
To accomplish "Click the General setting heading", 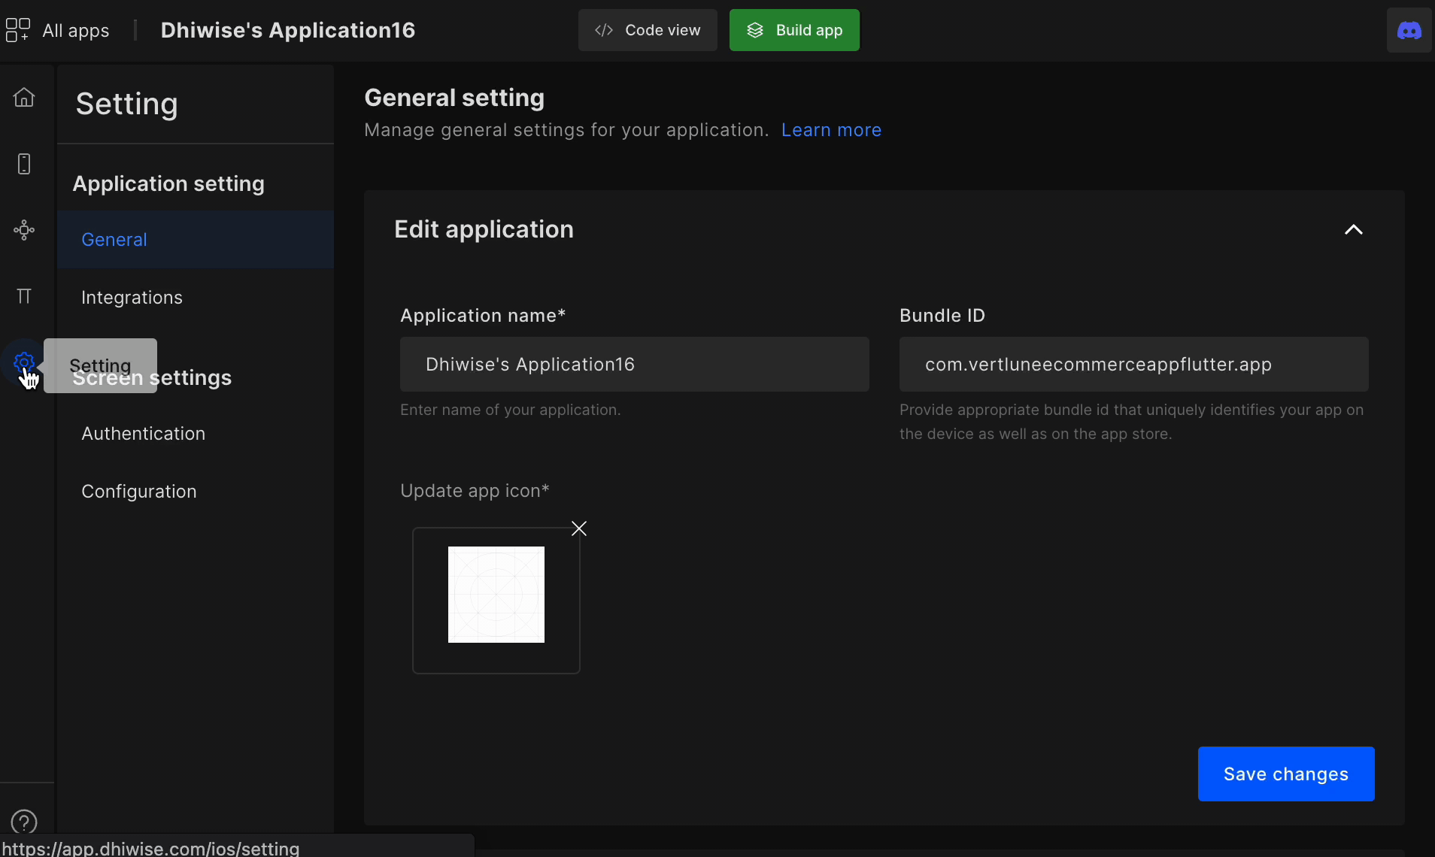I will pyautogui.click(x=454, y=98).
